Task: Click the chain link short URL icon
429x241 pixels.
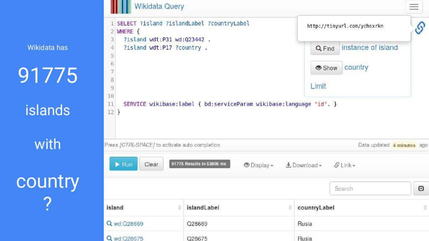Action: (x=420, y=28)
